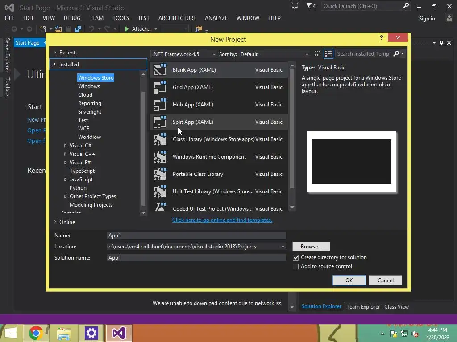
Task: Click the OK button
Action: coord(349,281)
